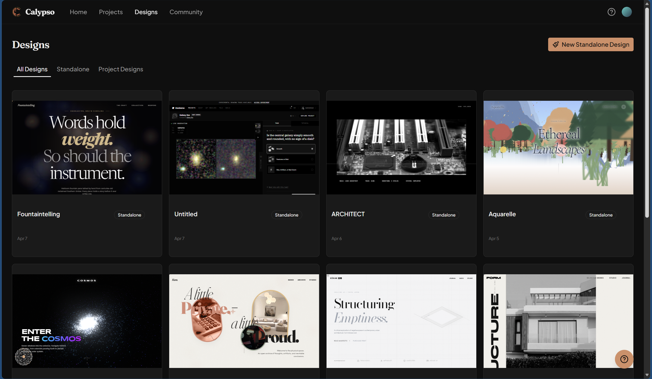Create a New Standalone Design
Screen dimensions: 652x379
point(590,44)
